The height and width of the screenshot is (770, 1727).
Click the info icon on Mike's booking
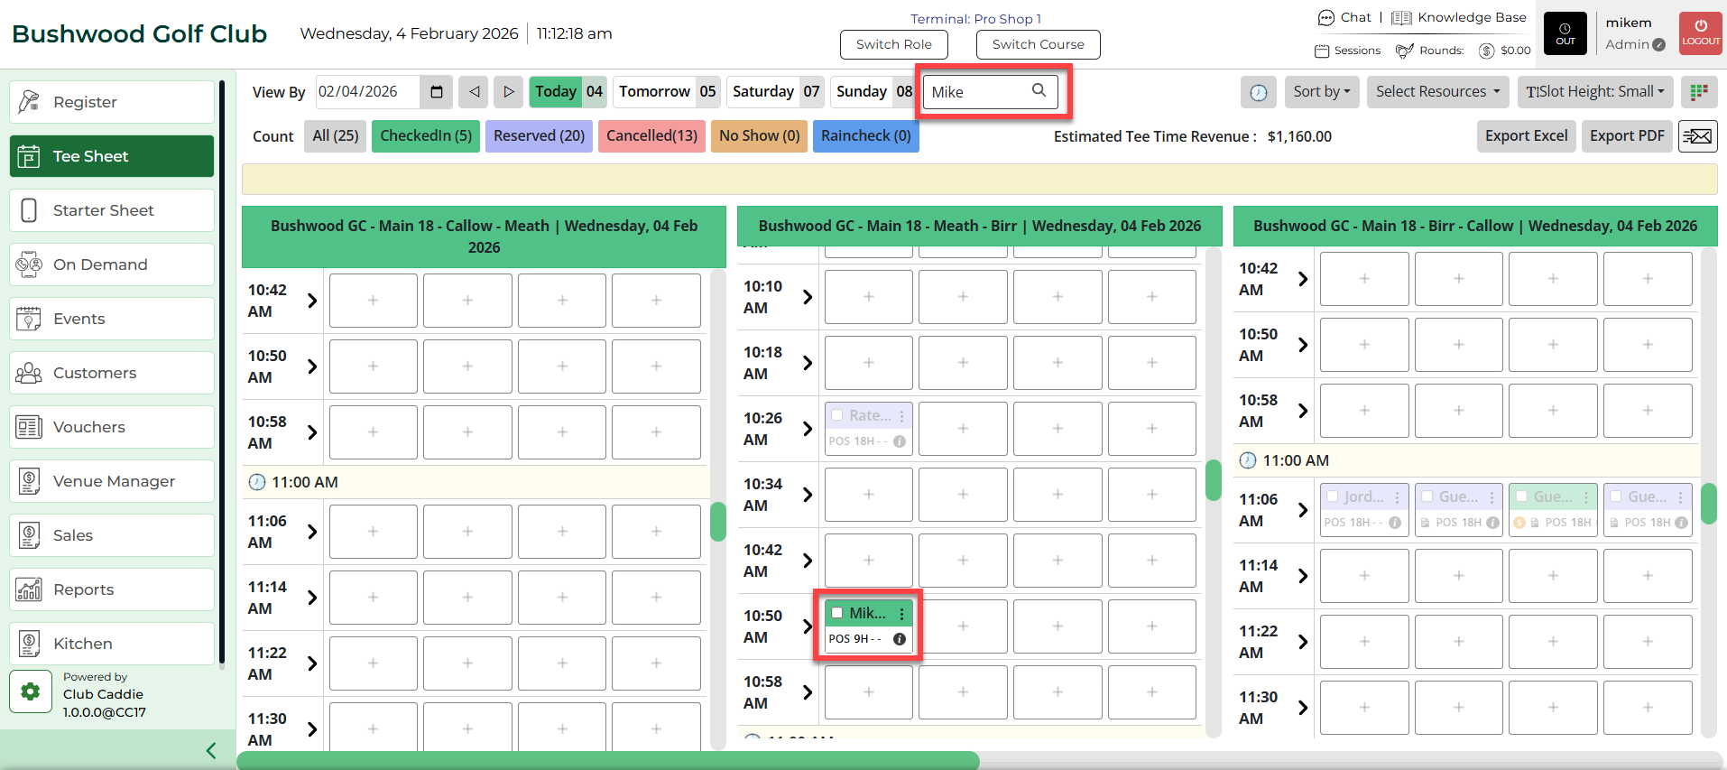[x=900, y=639]
